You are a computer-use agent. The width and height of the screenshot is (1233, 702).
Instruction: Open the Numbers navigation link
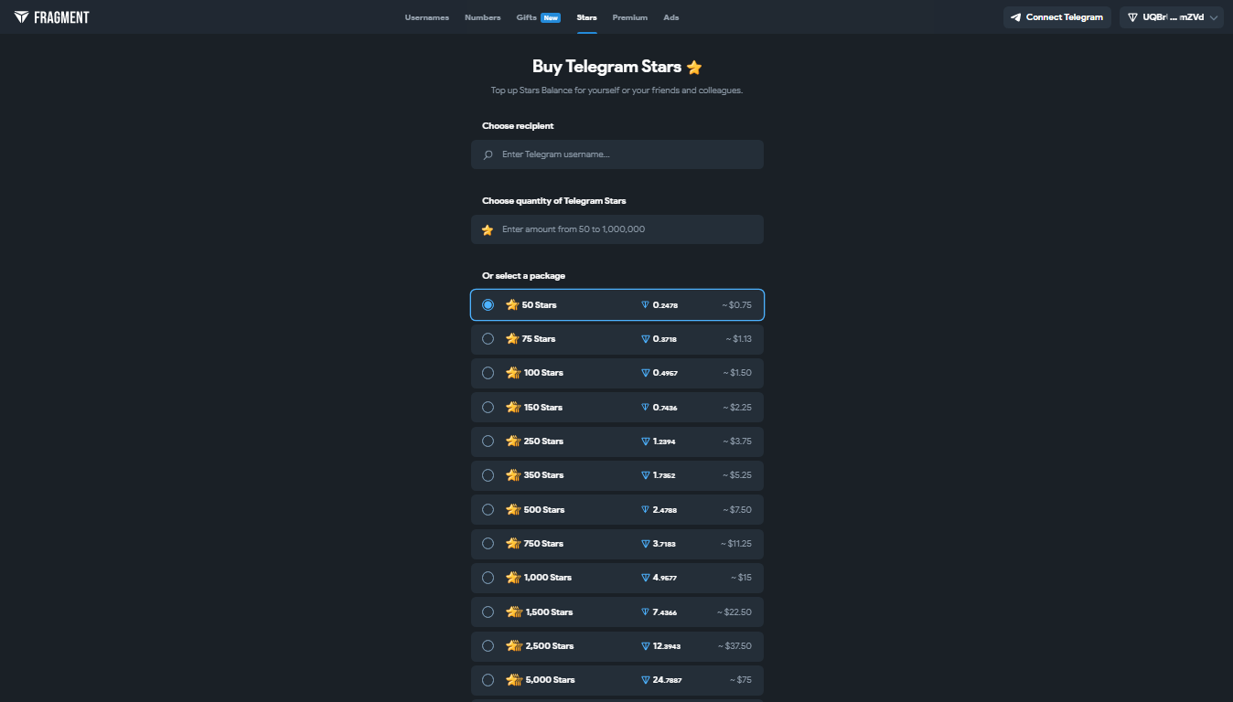pyautogui.click(x=482, y=17)
